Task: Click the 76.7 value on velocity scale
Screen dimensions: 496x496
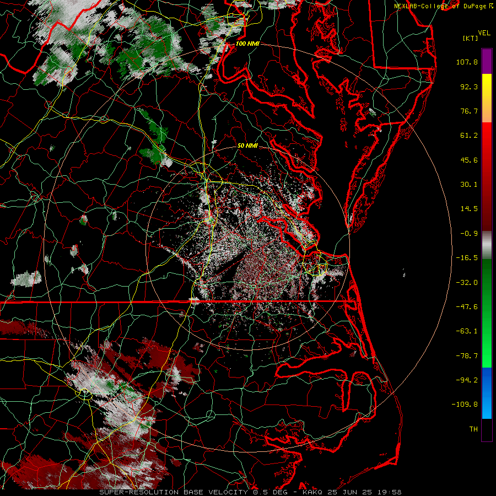Action: pos(469,111)
